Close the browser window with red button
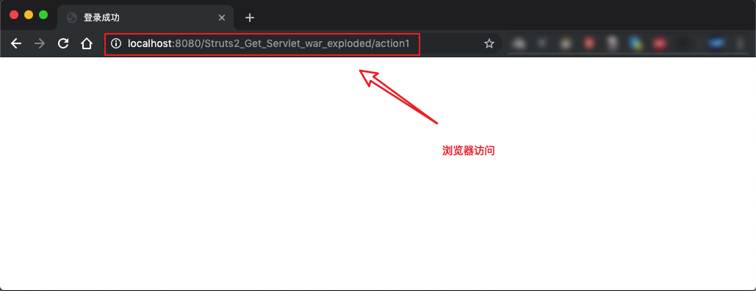Viewport: 756px width, 291px height. (x=14, y=15)
